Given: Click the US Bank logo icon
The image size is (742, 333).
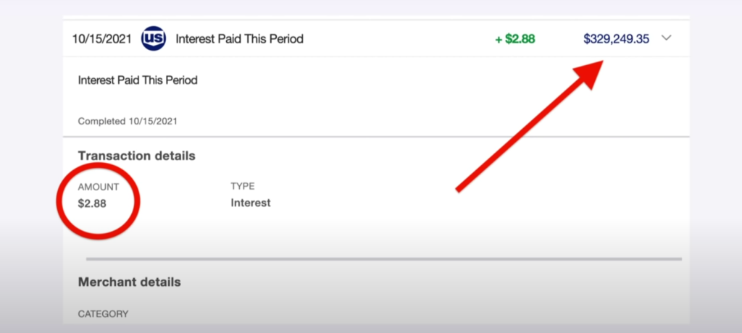Looking at the screenshot, I should point(154,38).
